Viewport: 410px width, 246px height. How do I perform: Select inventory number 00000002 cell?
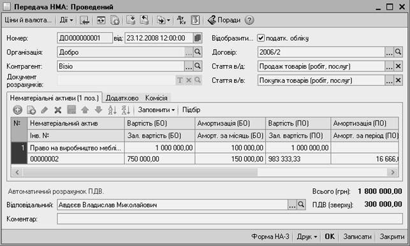click(x=76, y=159)
